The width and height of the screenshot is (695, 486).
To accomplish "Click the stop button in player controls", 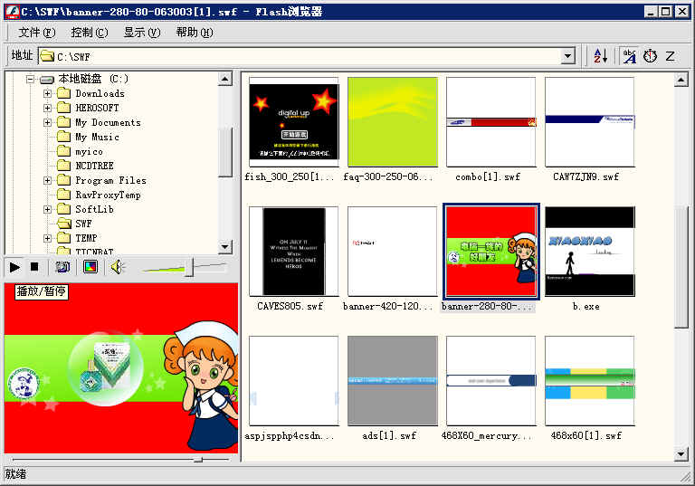I will (x=34, y=267).
